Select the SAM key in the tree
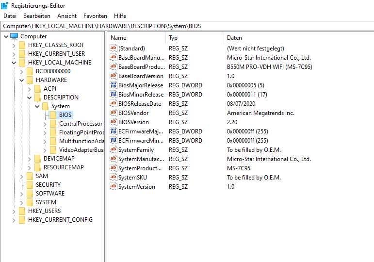Image resolution: width=374 pixels, height=262 pixels. (x=42, y=176)
